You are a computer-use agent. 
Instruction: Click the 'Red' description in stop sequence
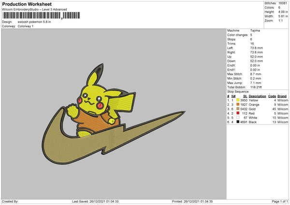pyautogui.click(x=251, y=114)
